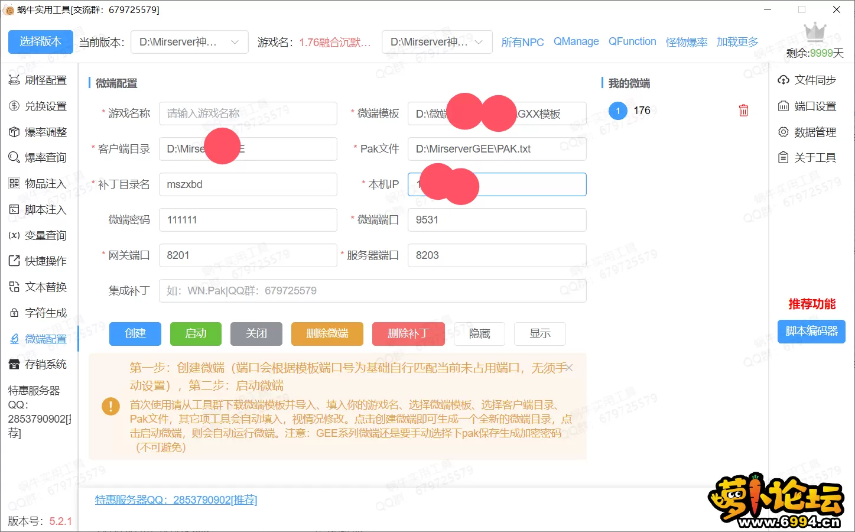
Task: Open 端口设置 port settings
Action: 807,106
